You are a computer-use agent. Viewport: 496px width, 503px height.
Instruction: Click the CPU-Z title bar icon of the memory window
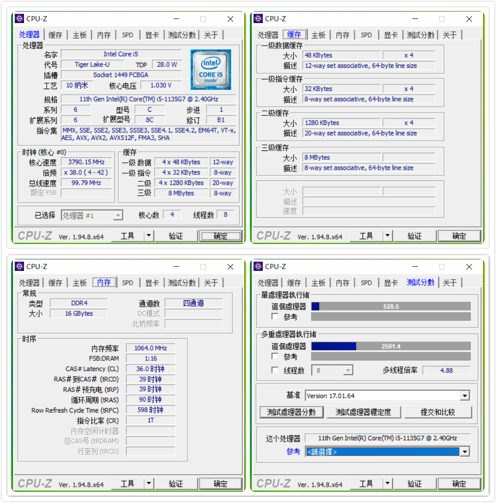[19, 266]
